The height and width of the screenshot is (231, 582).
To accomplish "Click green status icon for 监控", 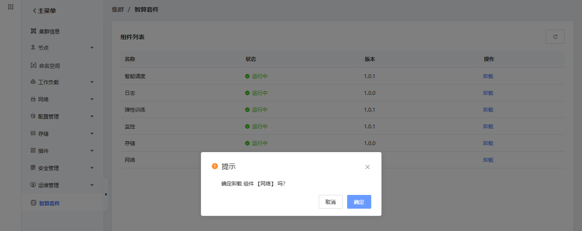I will click(247, 127).
